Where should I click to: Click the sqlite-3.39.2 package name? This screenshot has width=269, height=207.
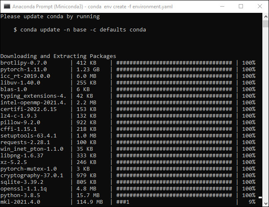coord(22,182)
